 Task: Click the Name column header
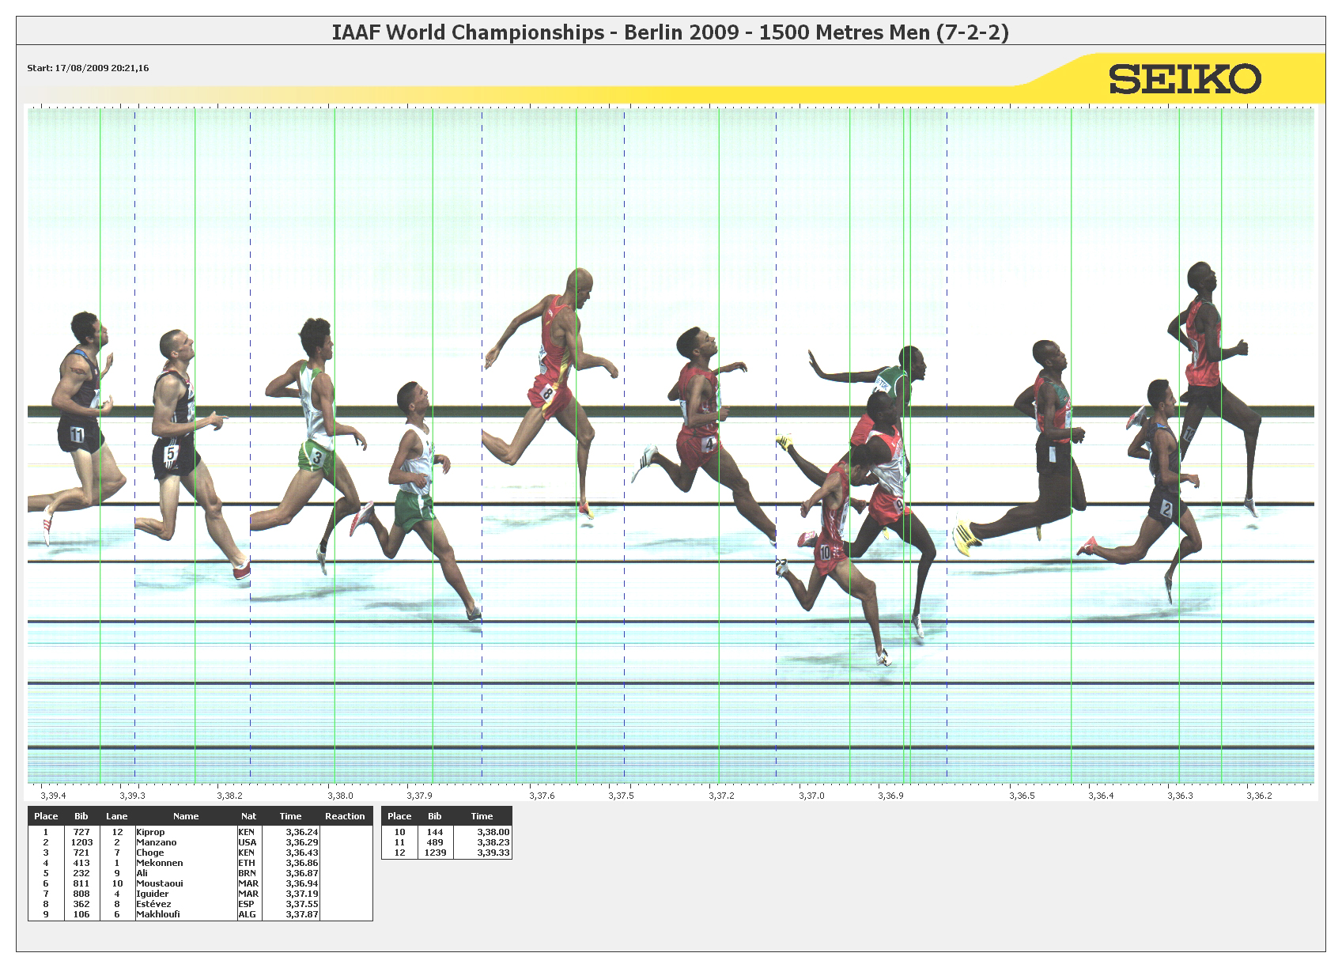point(186,816)
